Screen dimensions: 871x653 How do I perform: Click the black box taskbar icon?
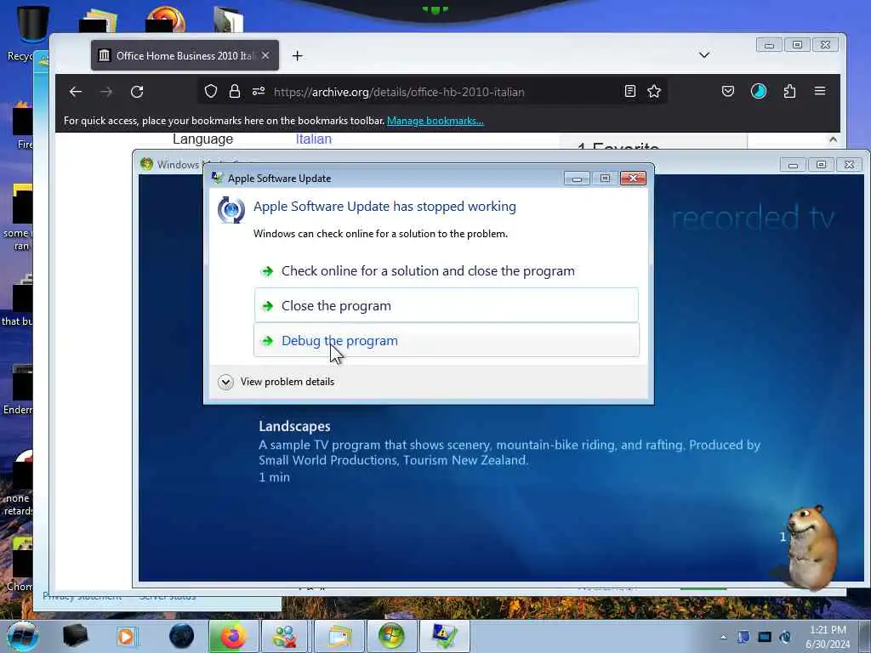point(75,636)
